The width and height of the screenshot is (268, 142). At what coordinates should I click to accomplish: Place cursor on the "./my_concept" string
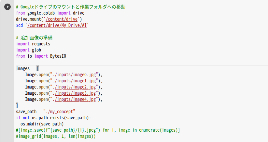59,112
